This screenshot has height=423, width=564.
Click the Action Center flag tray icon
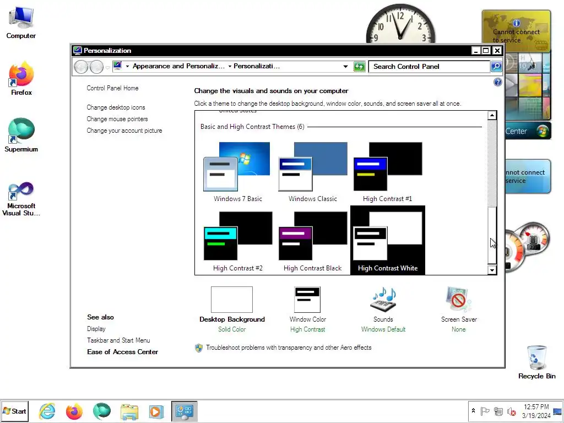485,411
